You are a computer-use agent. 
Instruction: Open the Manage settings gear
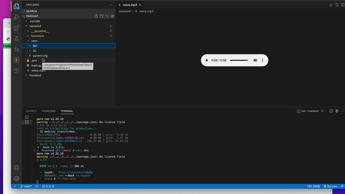coord(16,178)
